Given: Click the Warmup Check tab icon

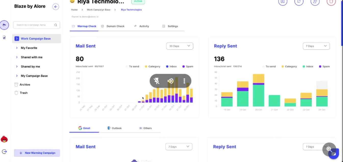Looking at the screenshot, I should (73, 26).
